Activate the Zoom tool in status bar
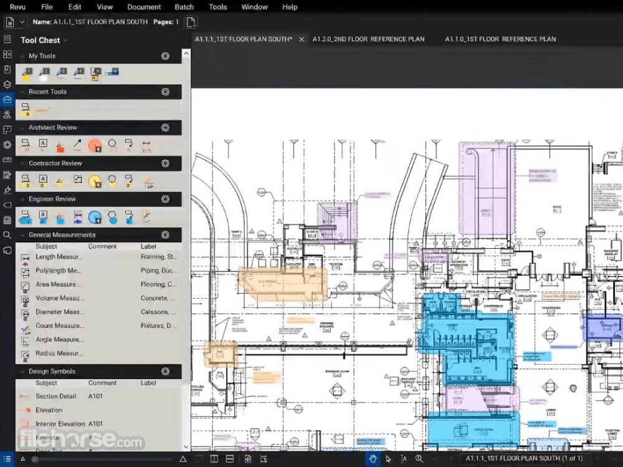 coord(419,459)
